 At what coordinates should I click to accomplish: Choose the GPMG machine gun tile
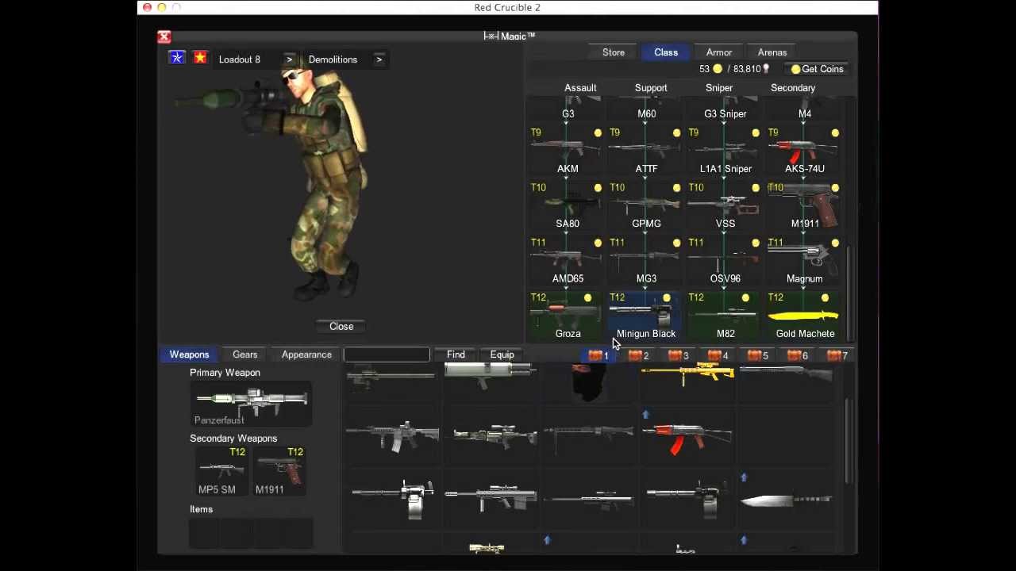(x=646, y=205)
